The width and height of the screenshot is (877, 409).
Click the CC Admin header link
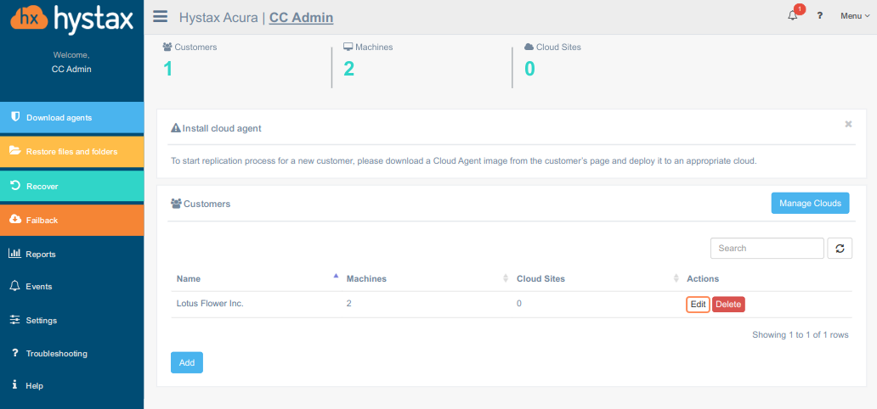coord(302,17)
